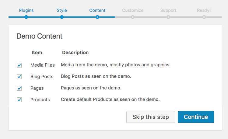Click the Ready! step circle indicator
228x139 pixels.
coord(204,17)
